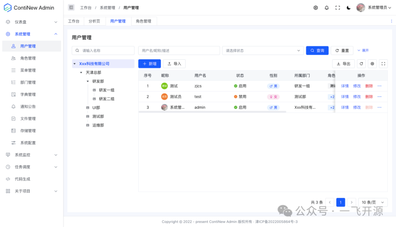Screen dimensions: 396x227
Task: Click the refresh icon above the user table
Action: 361,63
